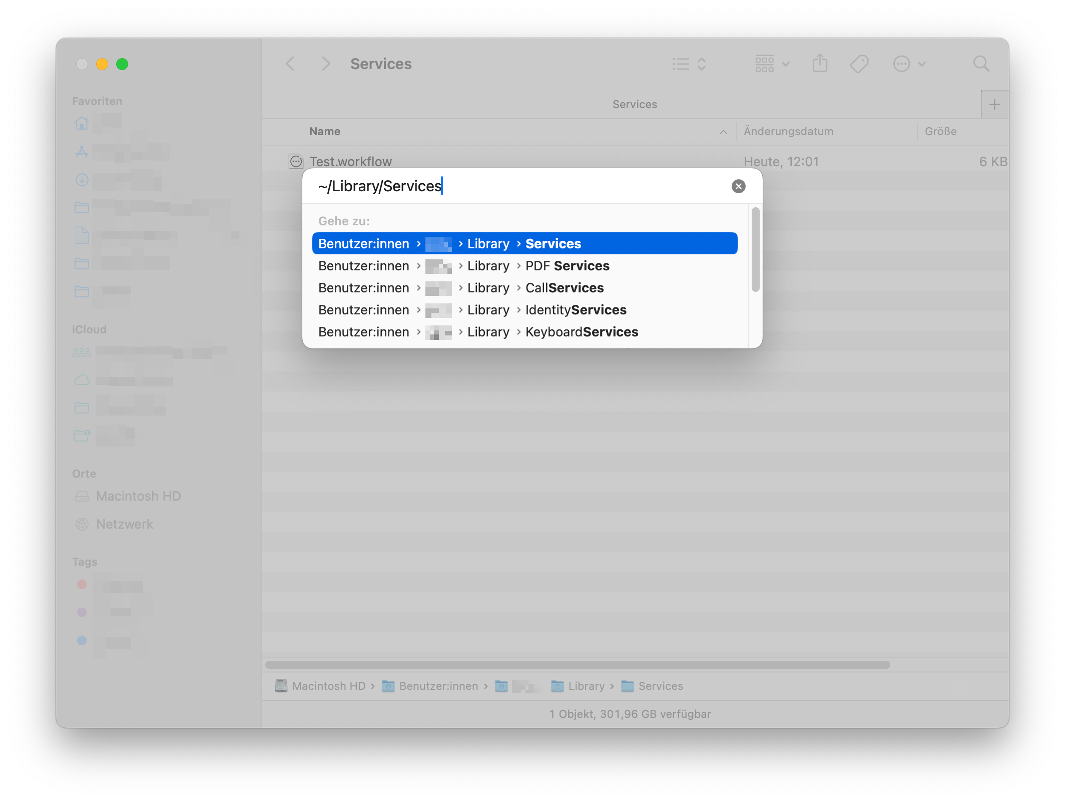Click the Tags toolbar icon

click(x=859, y=64)
